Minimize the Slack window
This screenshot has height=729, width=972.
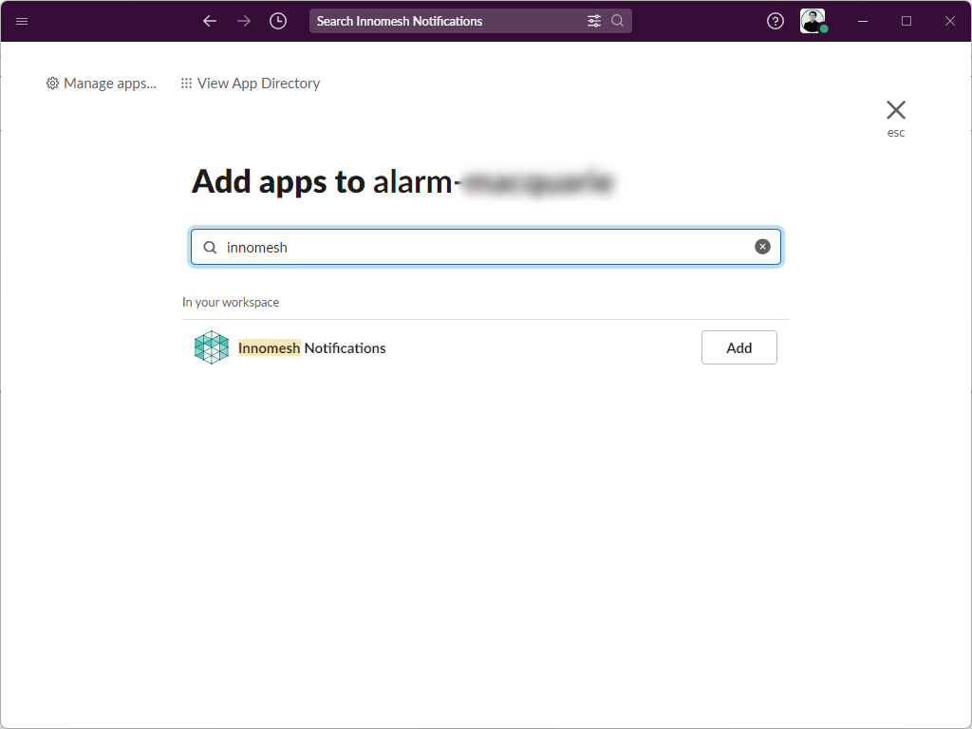coord(863,21)
